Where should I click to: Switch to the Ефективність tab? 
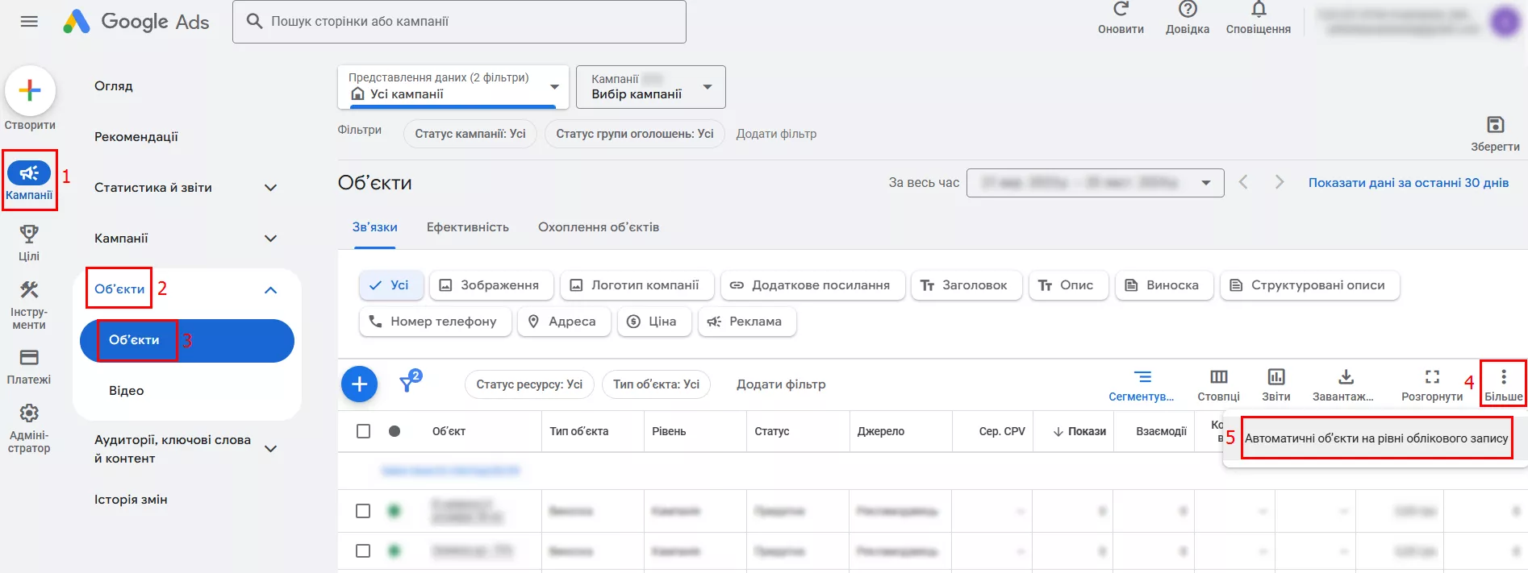467,227
